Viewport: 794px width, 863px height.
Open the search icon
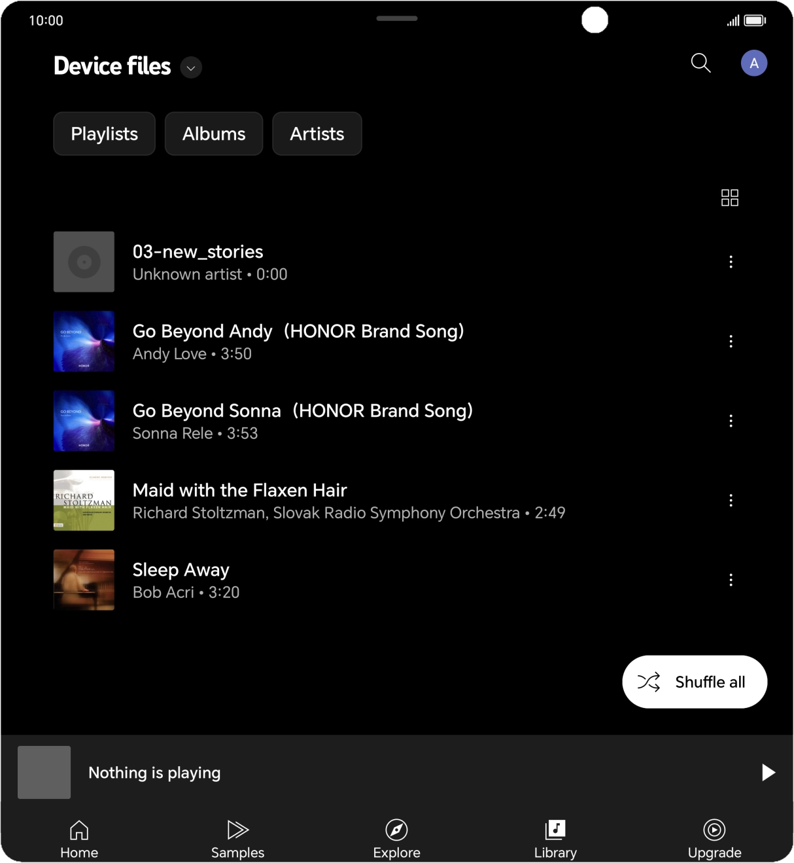point(700,63)
